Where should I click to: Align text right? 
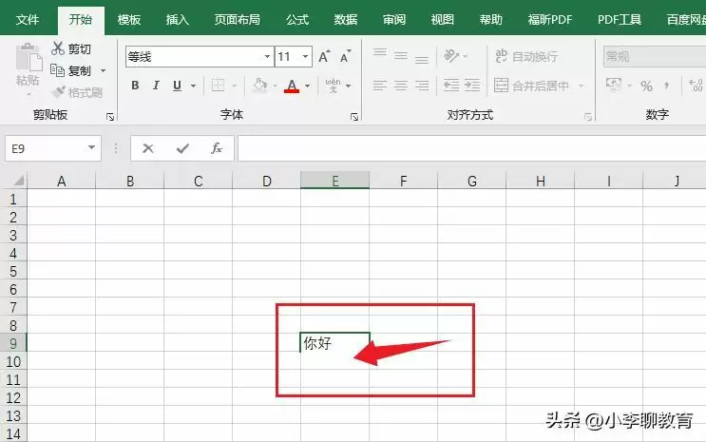point(422,86)
